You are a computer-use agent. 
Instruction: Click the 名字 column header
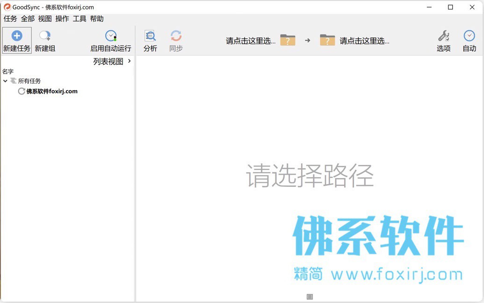8,72
